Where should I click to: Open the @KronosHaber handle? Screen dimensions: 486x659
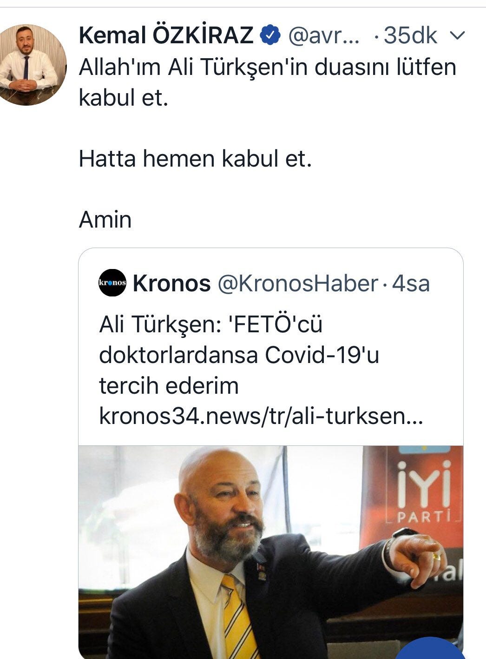click(x=298, y=283)
